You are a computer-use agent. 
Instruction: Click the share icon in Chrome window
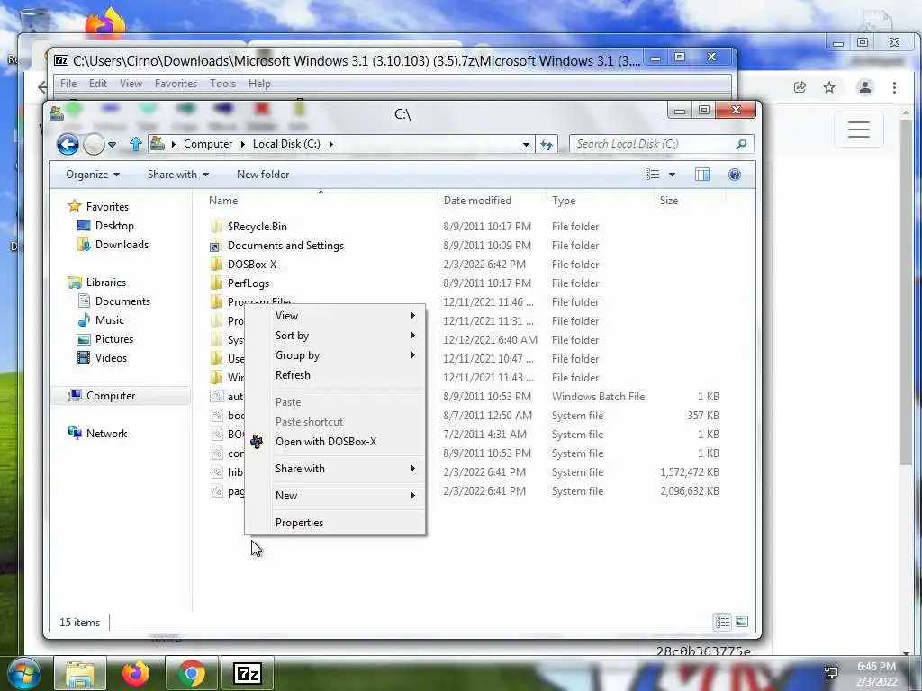pos(800,87)
